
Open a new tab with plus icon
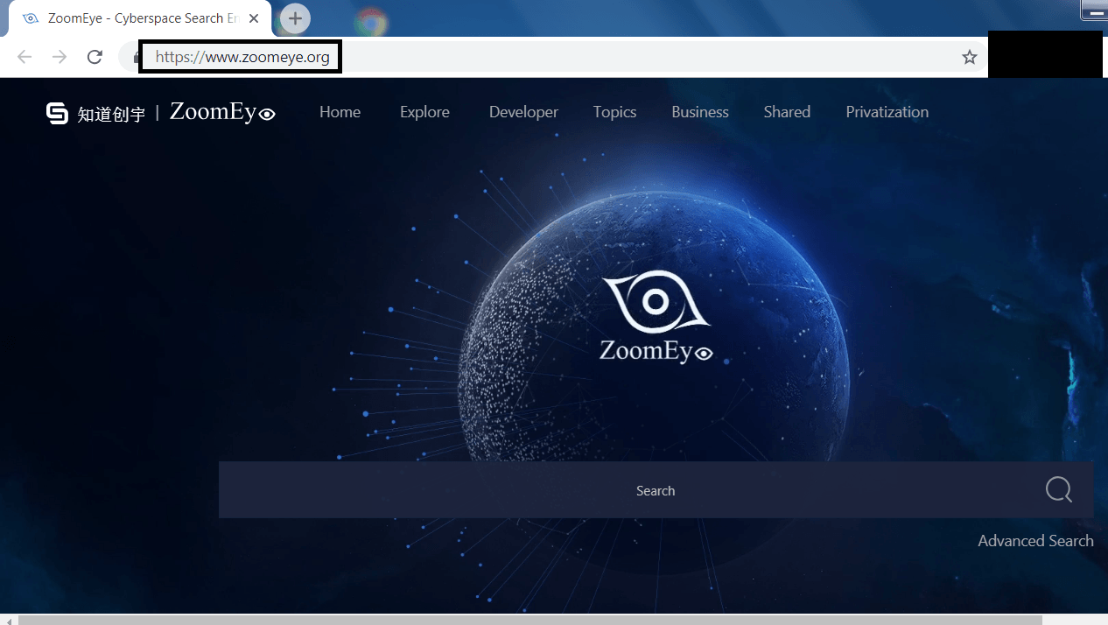coord(295,18)
